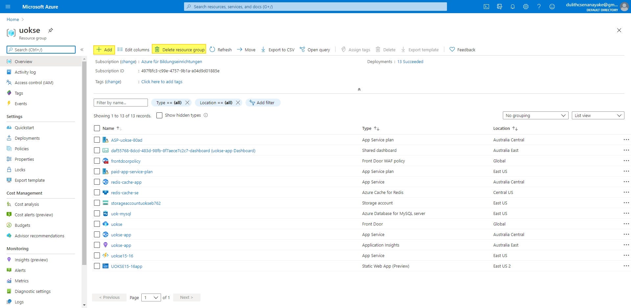Viewport: 631px width, 308px height.
Task: Focus the sidebar Search (Ctrl+/) box
Action: tap(41, 50)
